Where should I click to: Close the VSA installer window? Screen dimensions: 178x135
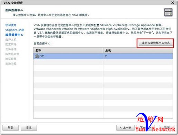[x=172, y=3]
